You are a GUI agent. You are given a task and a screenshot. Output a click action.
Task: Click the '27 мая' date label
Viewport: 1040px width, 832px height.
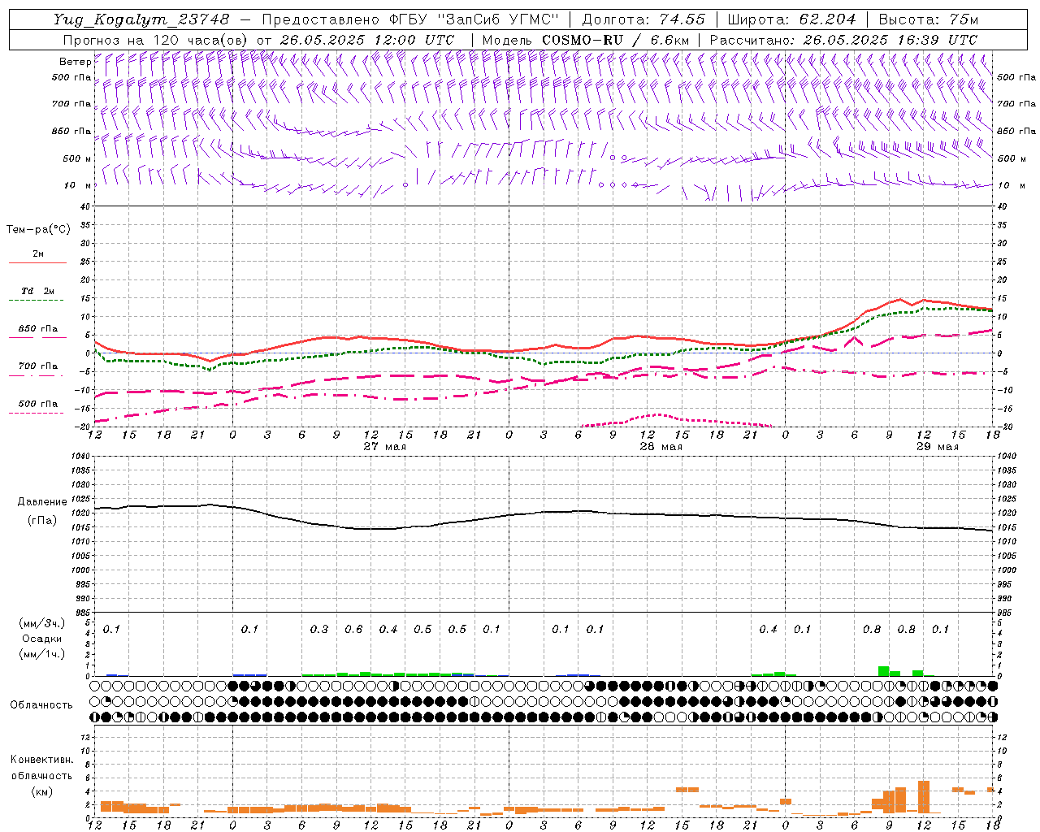[x=385, y=447]
